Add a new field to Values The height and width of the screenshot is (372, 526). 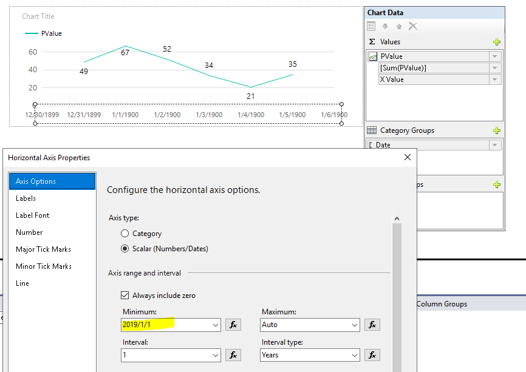click(x=497, y=42)
